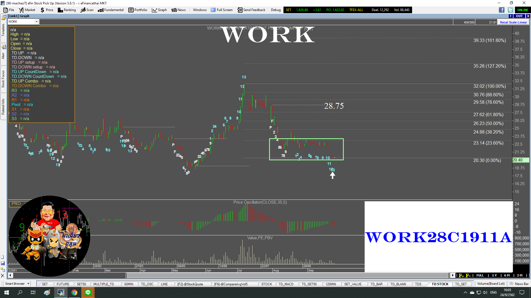Open the Related Info side tab

coord(3,107)
